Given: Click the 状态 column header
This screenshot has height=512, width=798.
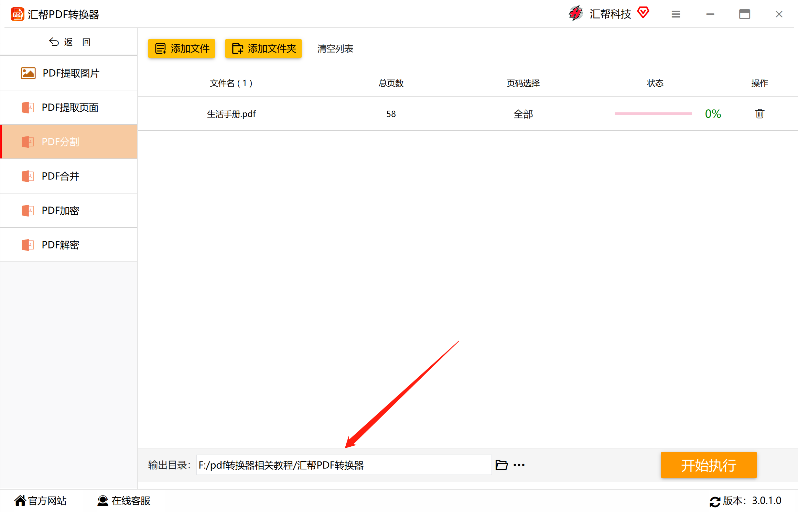Looking at the screenshot, I should click(x=655, y=83).
